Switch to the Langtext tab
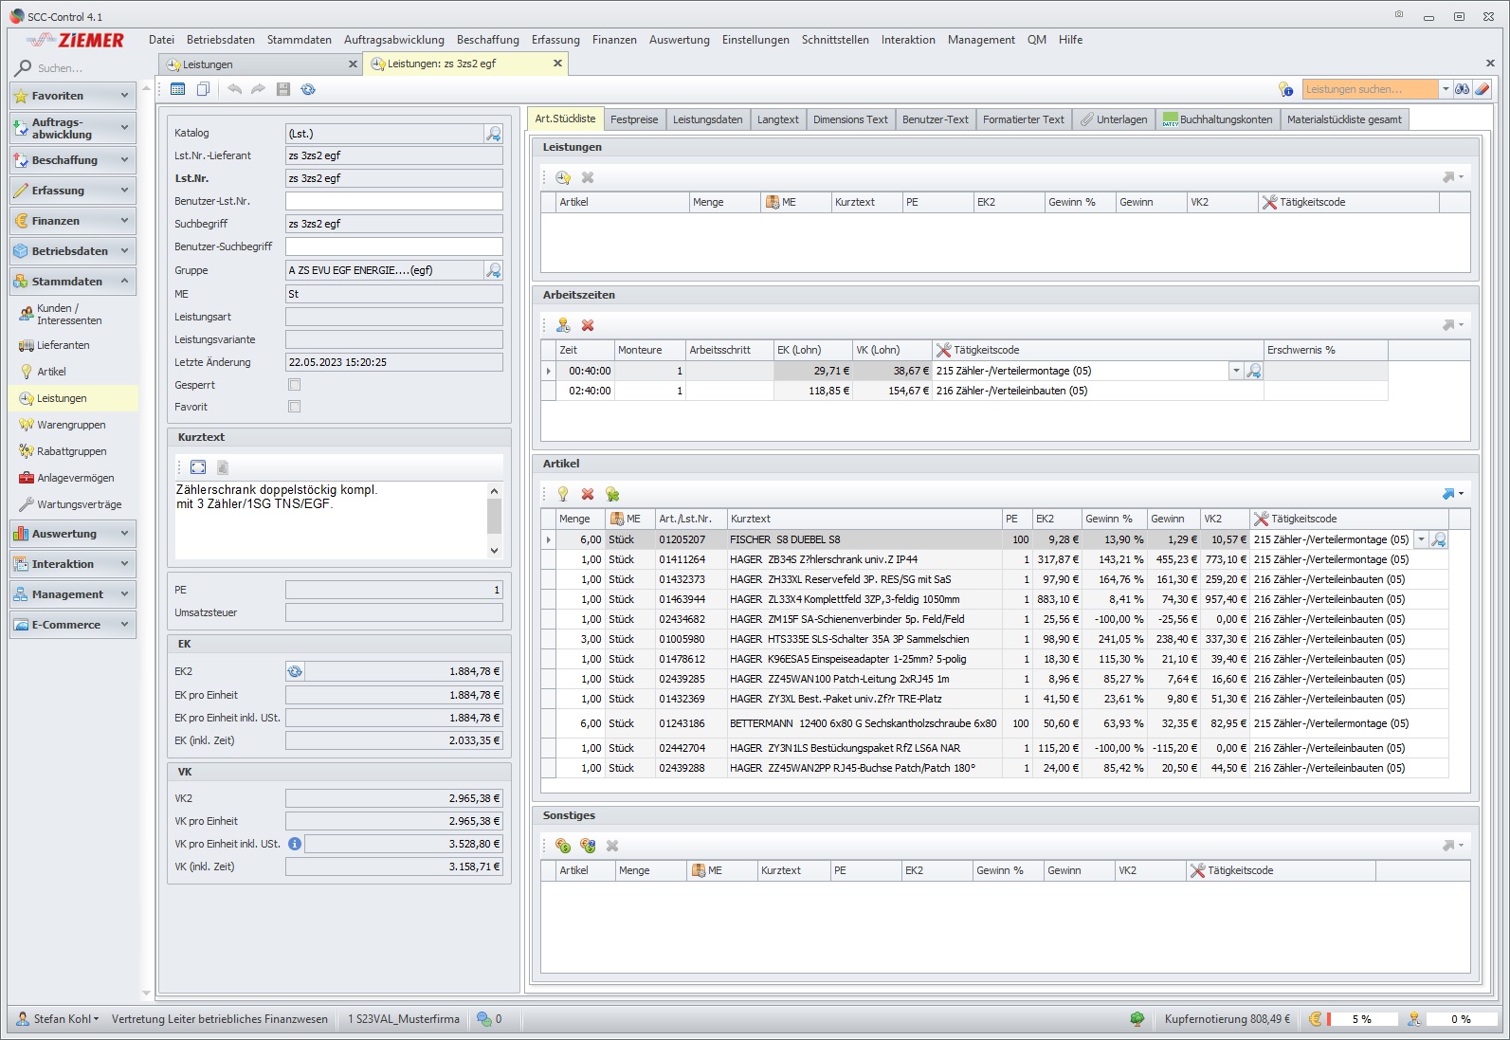 coord(778,119)
